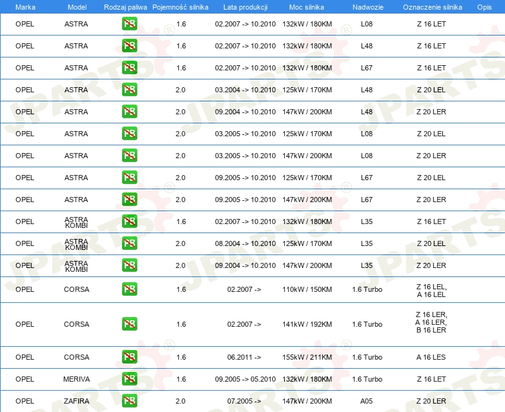
Task: Click fuel icon in Astra 03.2004 L48 row
Action: (x=129, y=90)
